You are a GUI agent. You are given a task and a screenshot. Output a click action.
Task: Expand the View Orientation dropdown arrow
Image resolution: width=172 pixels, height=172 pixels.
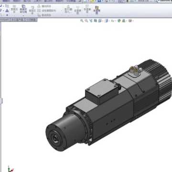click(103, 21)
